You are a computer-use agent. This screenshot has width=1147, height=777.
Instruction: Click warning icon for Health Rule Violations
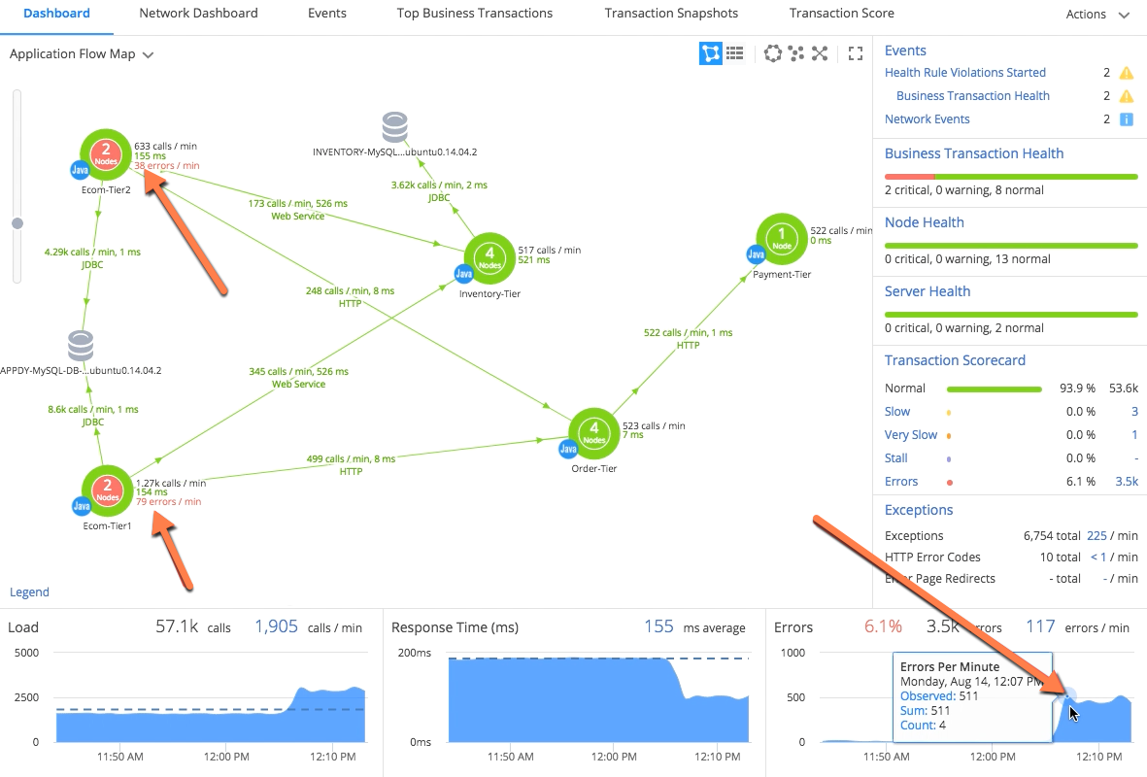click(1127, 73)
